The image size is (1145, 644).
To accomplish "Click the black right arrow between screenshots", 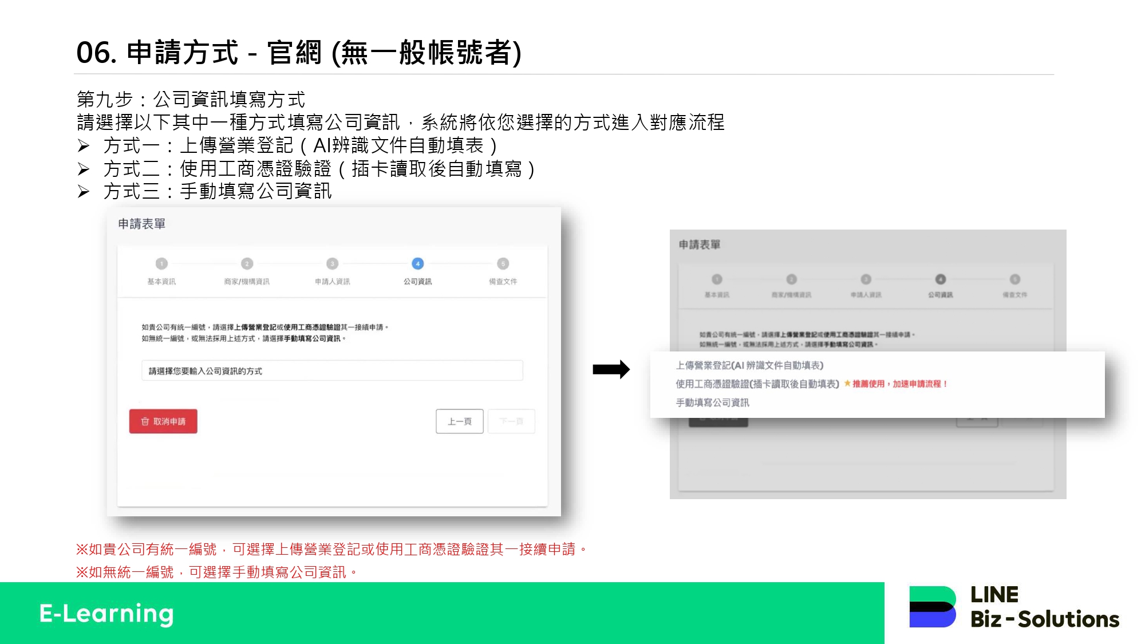I will [x=611, y=369].
